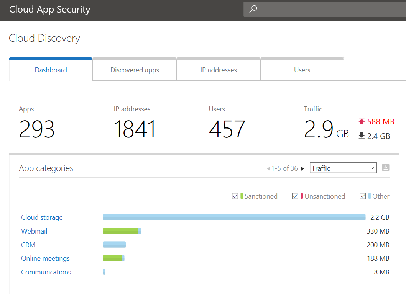Click the IP addresses count 1841
This screenshot has height=294, width=406.
tap(135, 129)
